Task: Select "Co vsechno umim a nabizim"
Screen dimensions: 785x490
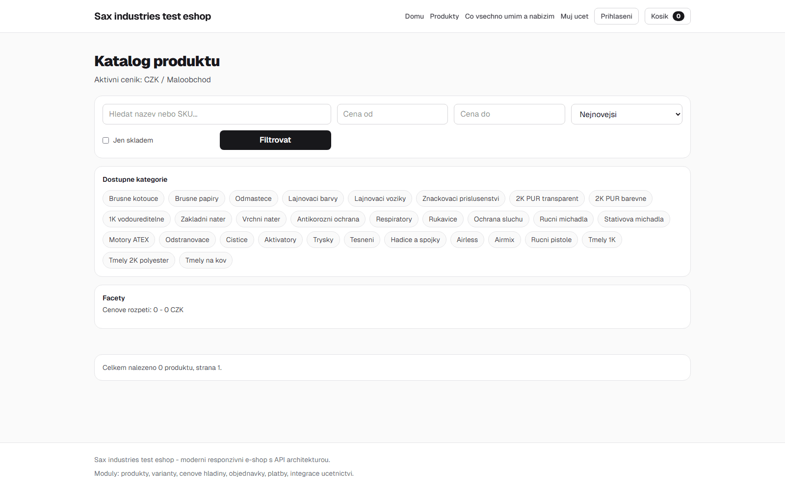Action: click(510, 16)
